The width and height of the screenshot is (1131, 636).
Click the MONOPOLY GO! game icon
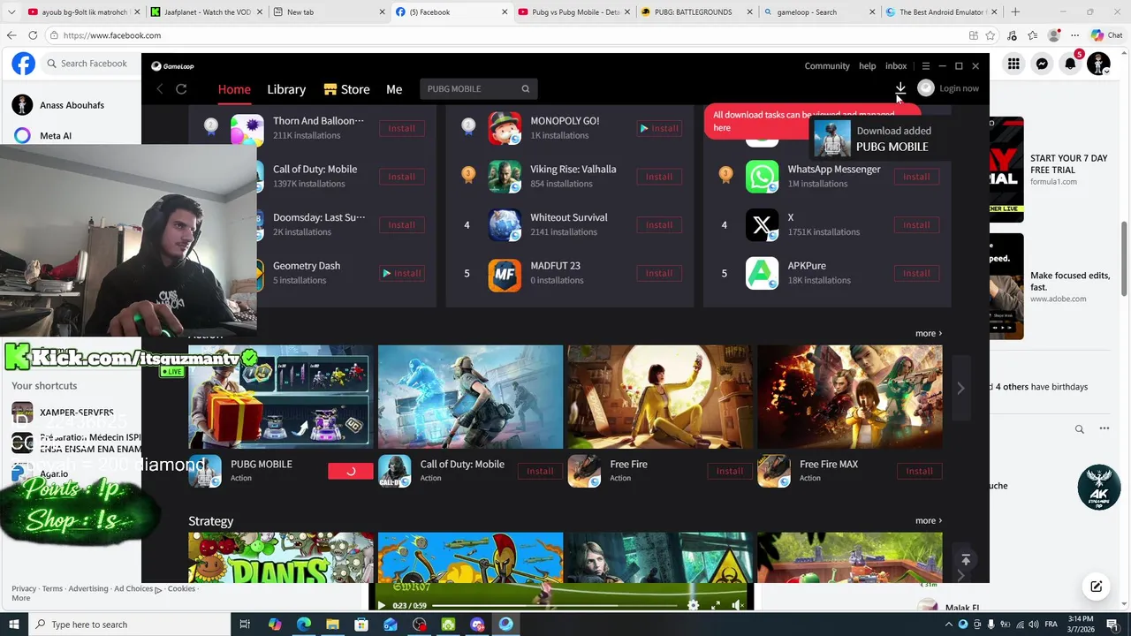tap(505, 128)
